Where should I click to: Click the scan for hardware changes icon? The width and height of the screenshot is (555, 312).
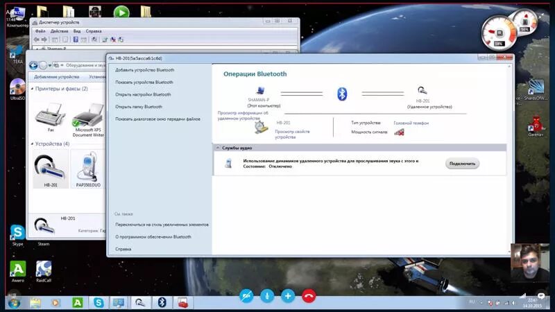(121, 40)
